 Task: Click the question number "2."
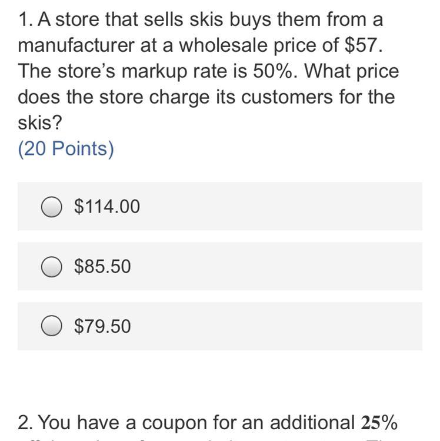pos(26,422)
